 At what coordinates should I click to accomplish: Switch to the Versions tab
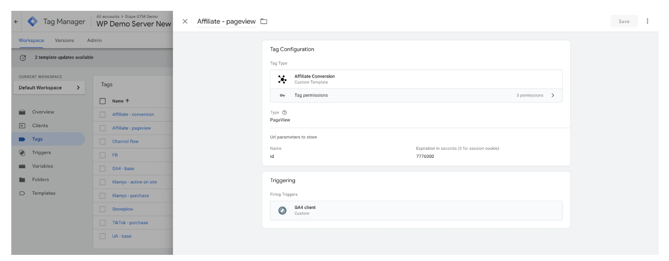(65, 41)
